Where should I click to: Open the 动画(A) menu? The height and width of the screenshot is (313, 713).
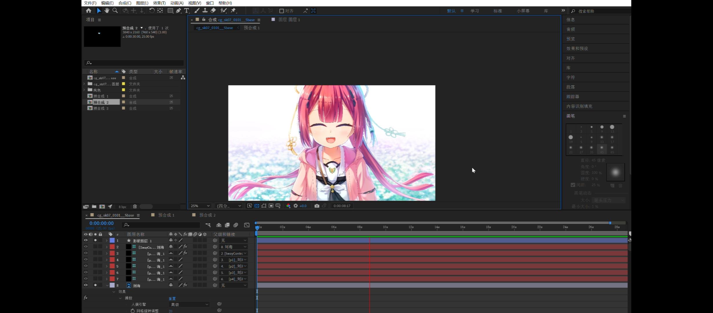(177, 3)
